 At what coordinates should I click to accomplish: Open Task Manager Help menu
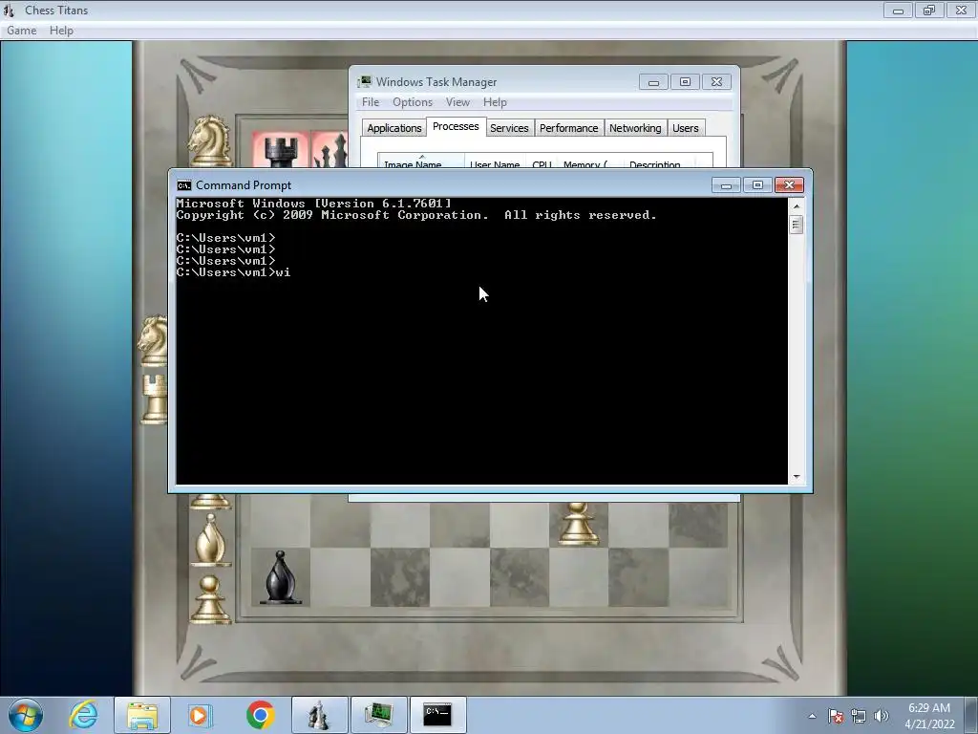(495, 101)
